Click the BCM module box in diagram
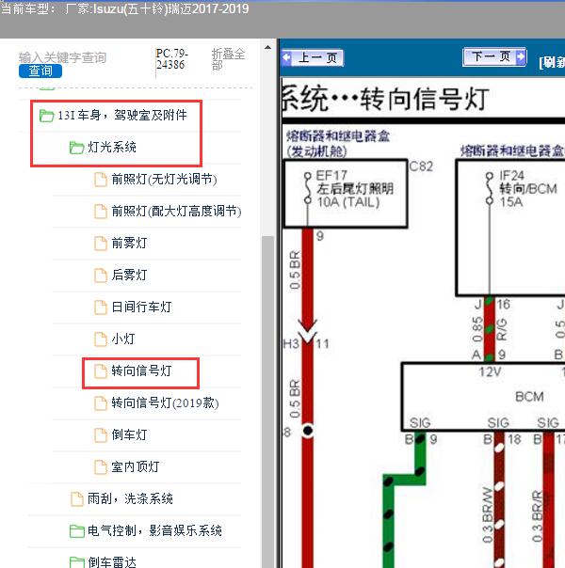The height and width of the screenshot is (568, 565). point(483,397)
